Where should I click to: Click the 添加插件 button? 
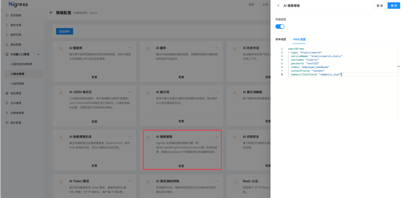[65, 31]
